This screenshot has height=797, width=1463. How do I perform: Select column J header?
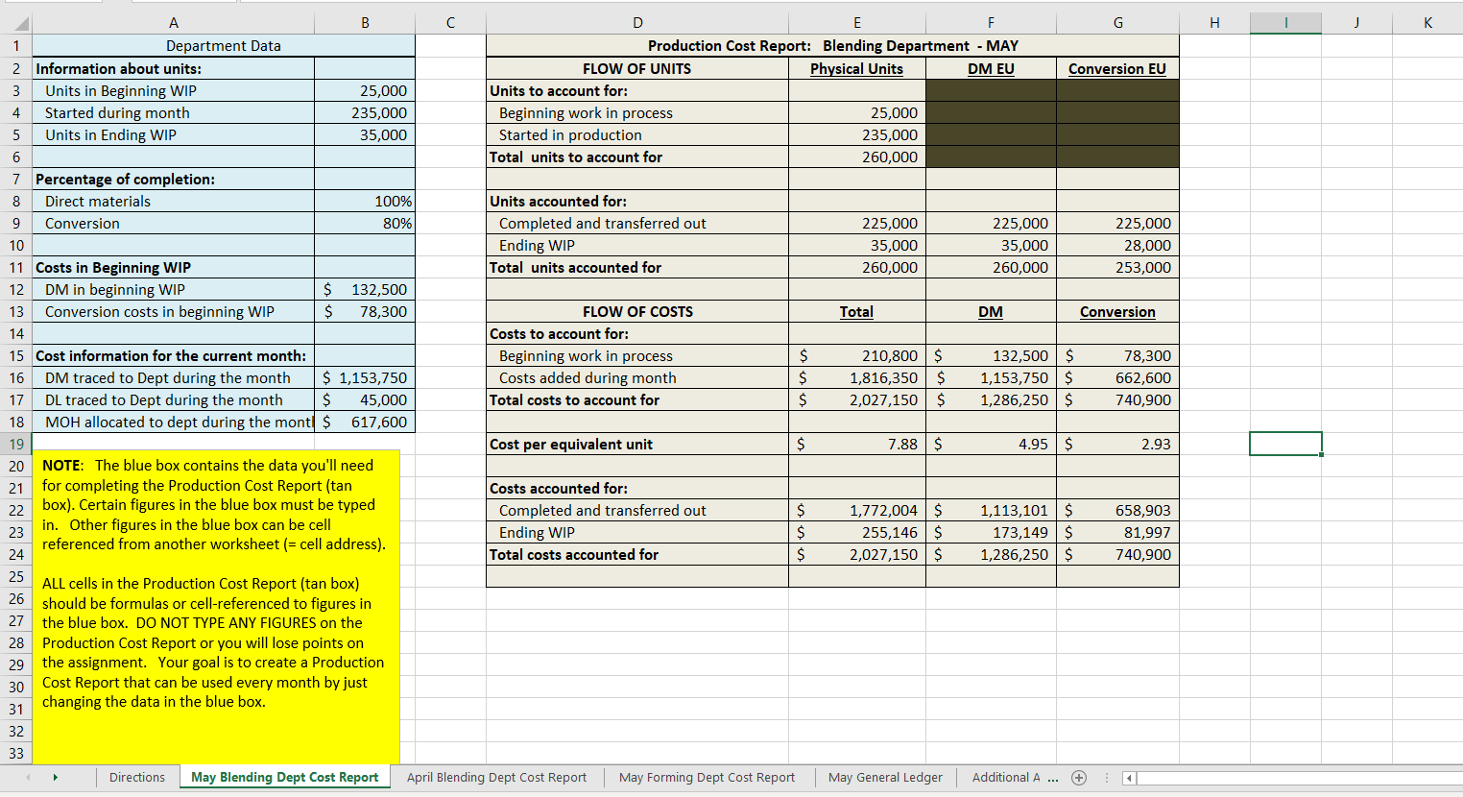[x=1356, y=23]
